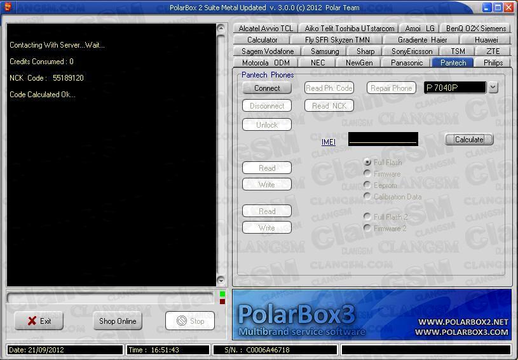This screenshot has width=518, height=360.
Task: Click the IMEI link label
Action: [329, 142]
